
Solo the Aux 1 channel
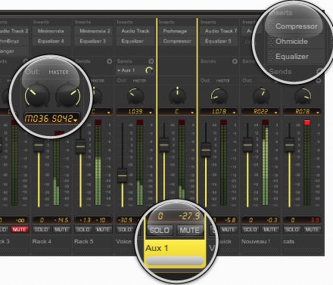(x=160, y=230)
